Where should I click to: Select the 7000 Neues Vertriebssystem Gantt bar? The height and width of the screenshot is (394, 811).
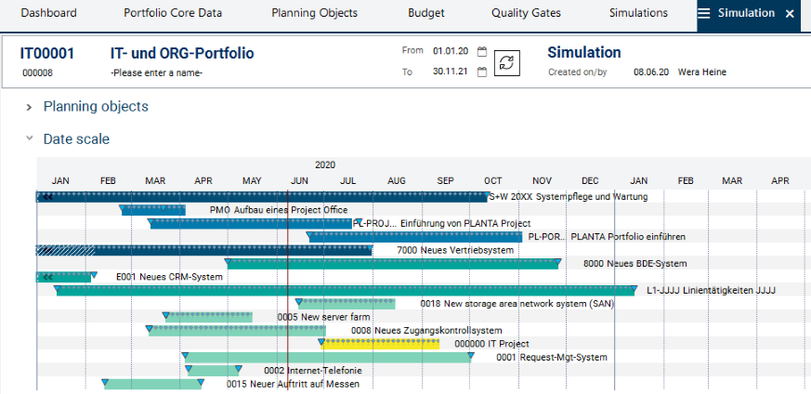coord(232,250)
